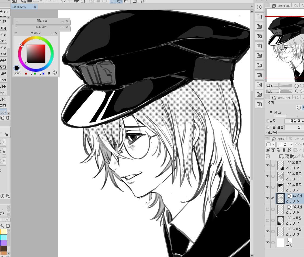Hide the 용지 paper layer

coord(268,242)
